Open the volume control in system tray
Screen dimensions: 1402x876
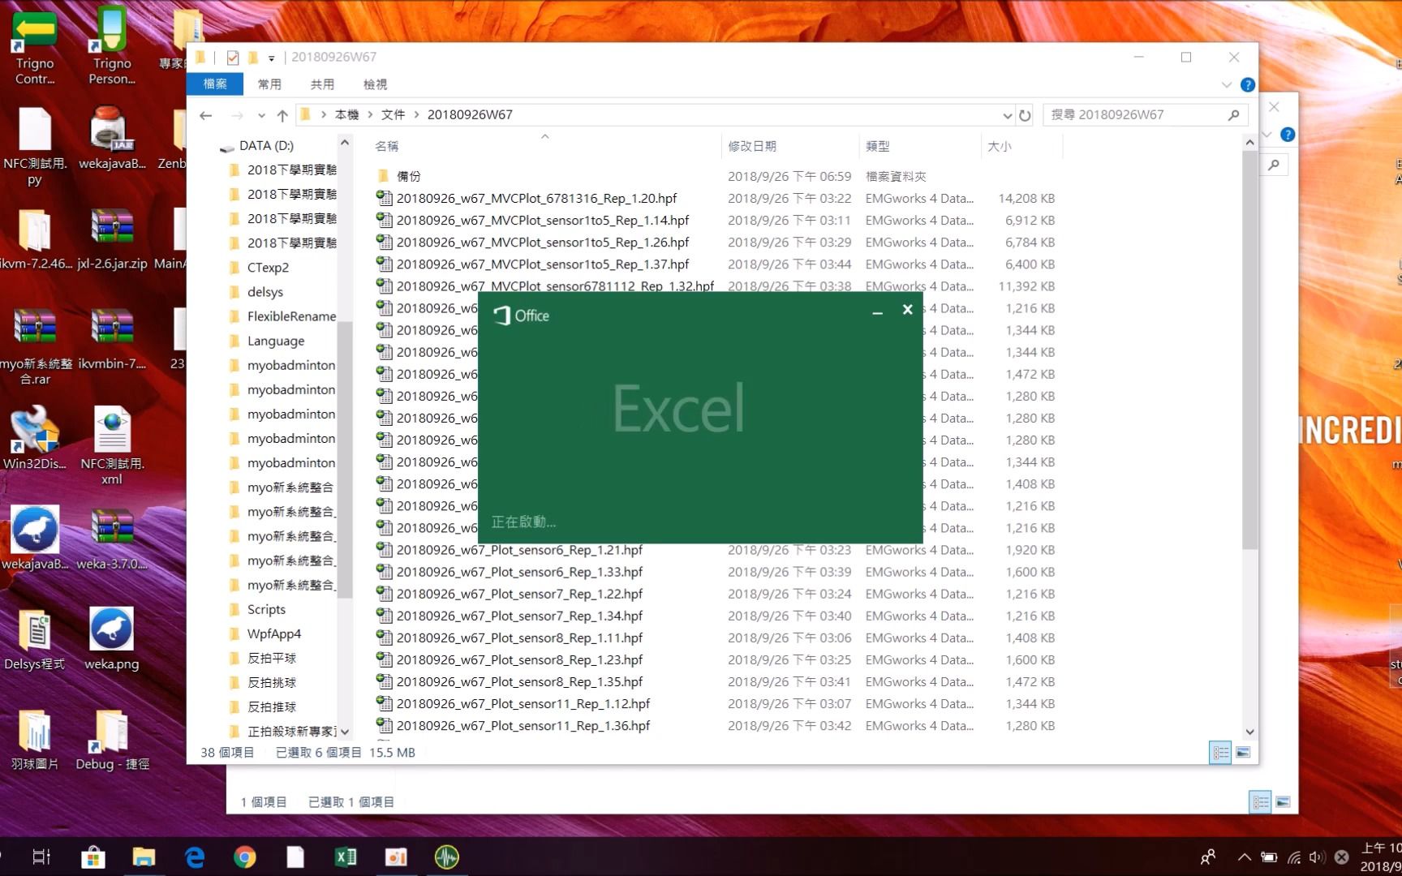coord(1318,857)
